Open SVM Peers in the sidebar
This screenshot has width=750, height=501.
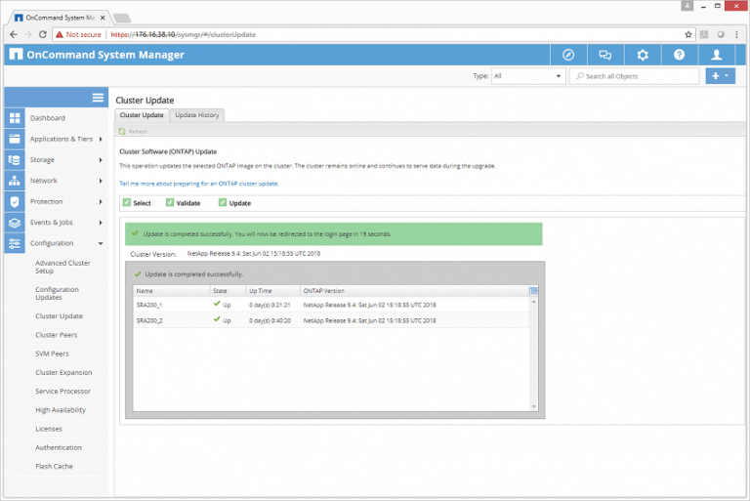[x=52, y=354]
